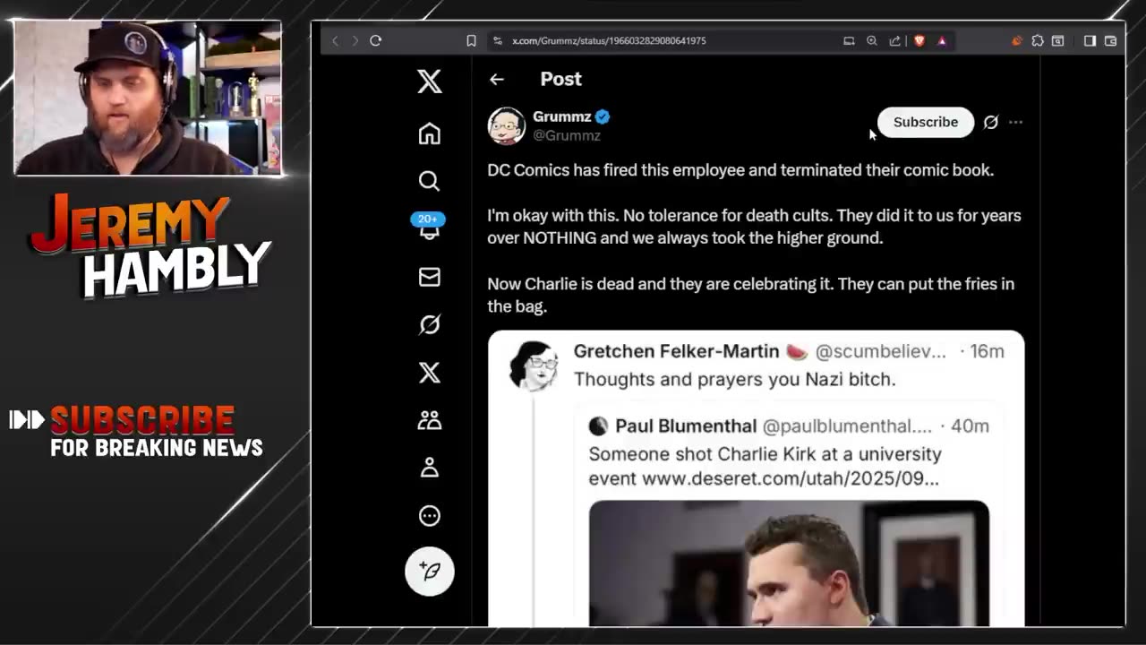This screenshot has height=645, width=1146.
Task: Click the Paul Blumenthal name in quote
Action: (x=686, y=426)
